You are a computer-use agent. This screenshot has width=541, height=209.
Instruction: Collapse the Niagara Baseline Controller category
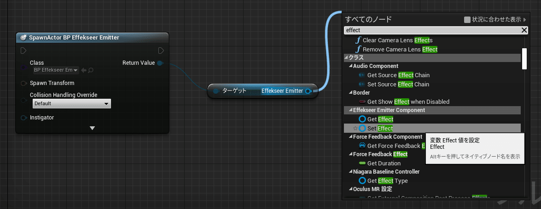coord(350,171)
